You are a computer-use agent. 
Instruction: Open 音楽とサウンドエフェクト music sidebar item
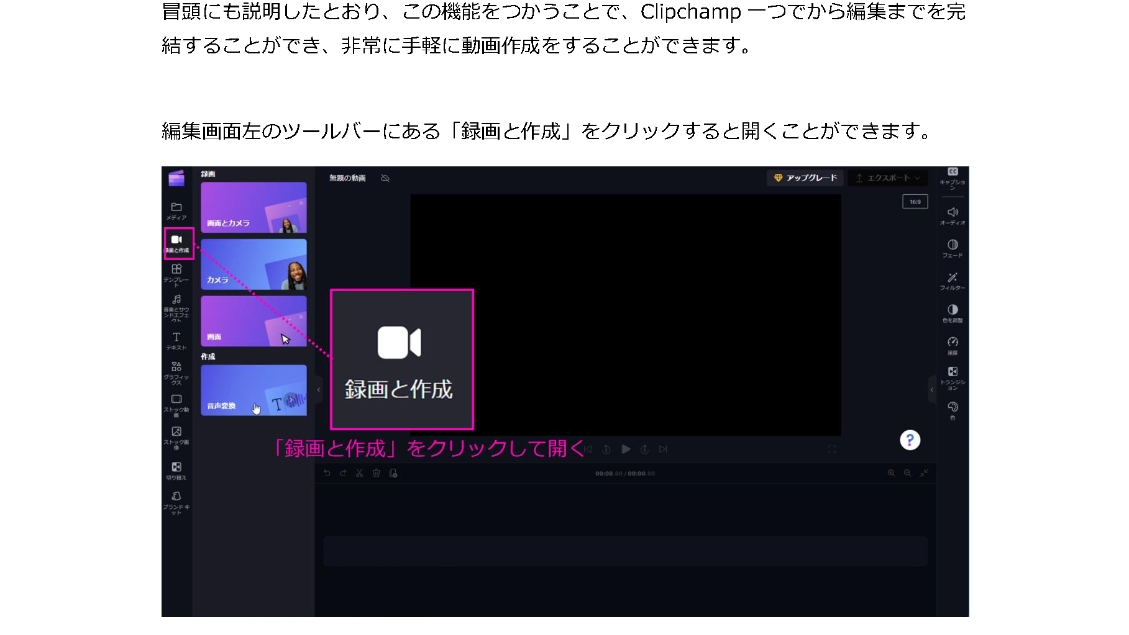pos(176,308)
